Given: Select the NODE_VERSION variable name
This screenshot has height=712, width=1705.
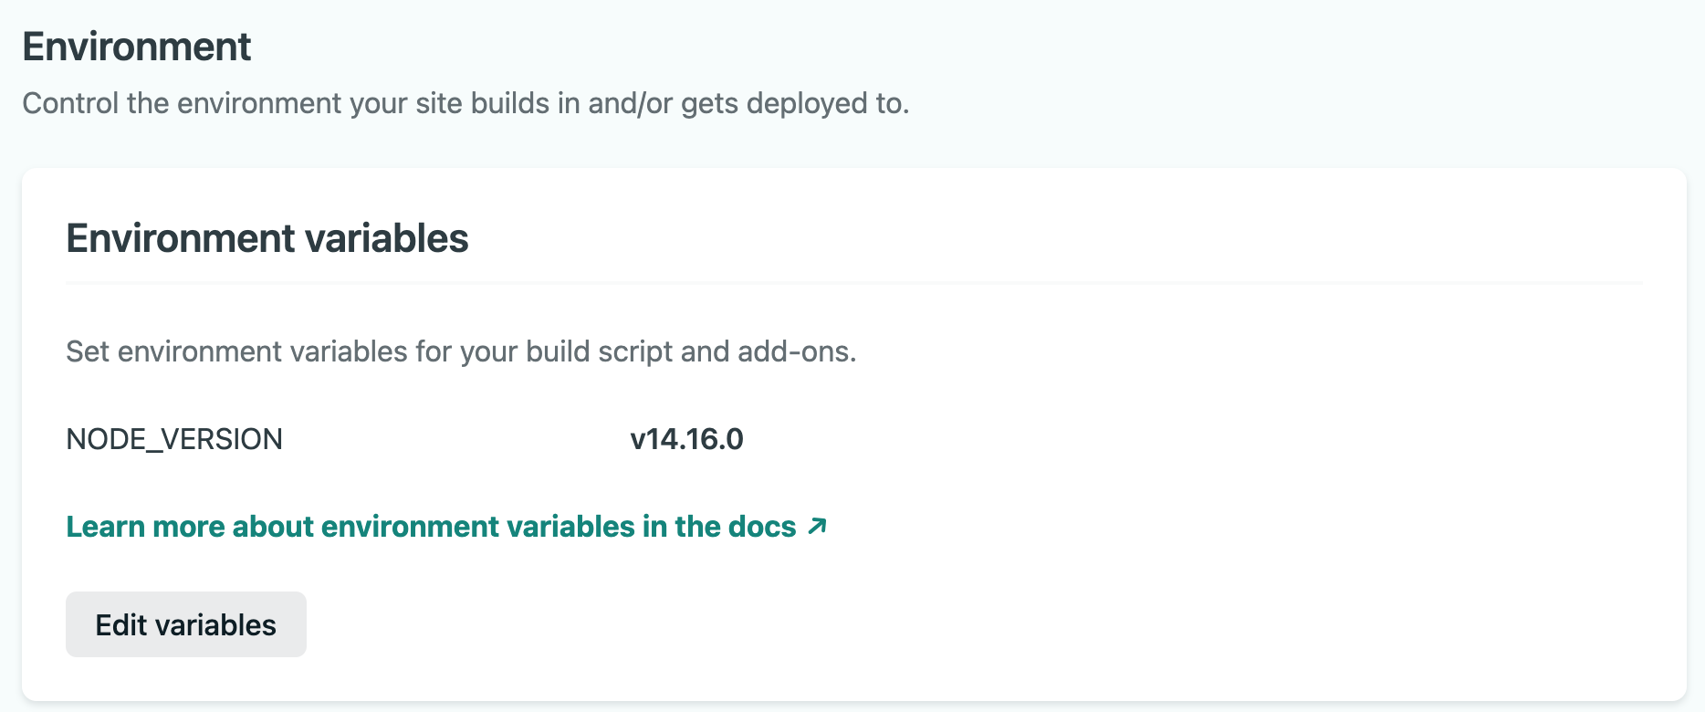Looking at the screenshot, I should [x=174, y=439].
